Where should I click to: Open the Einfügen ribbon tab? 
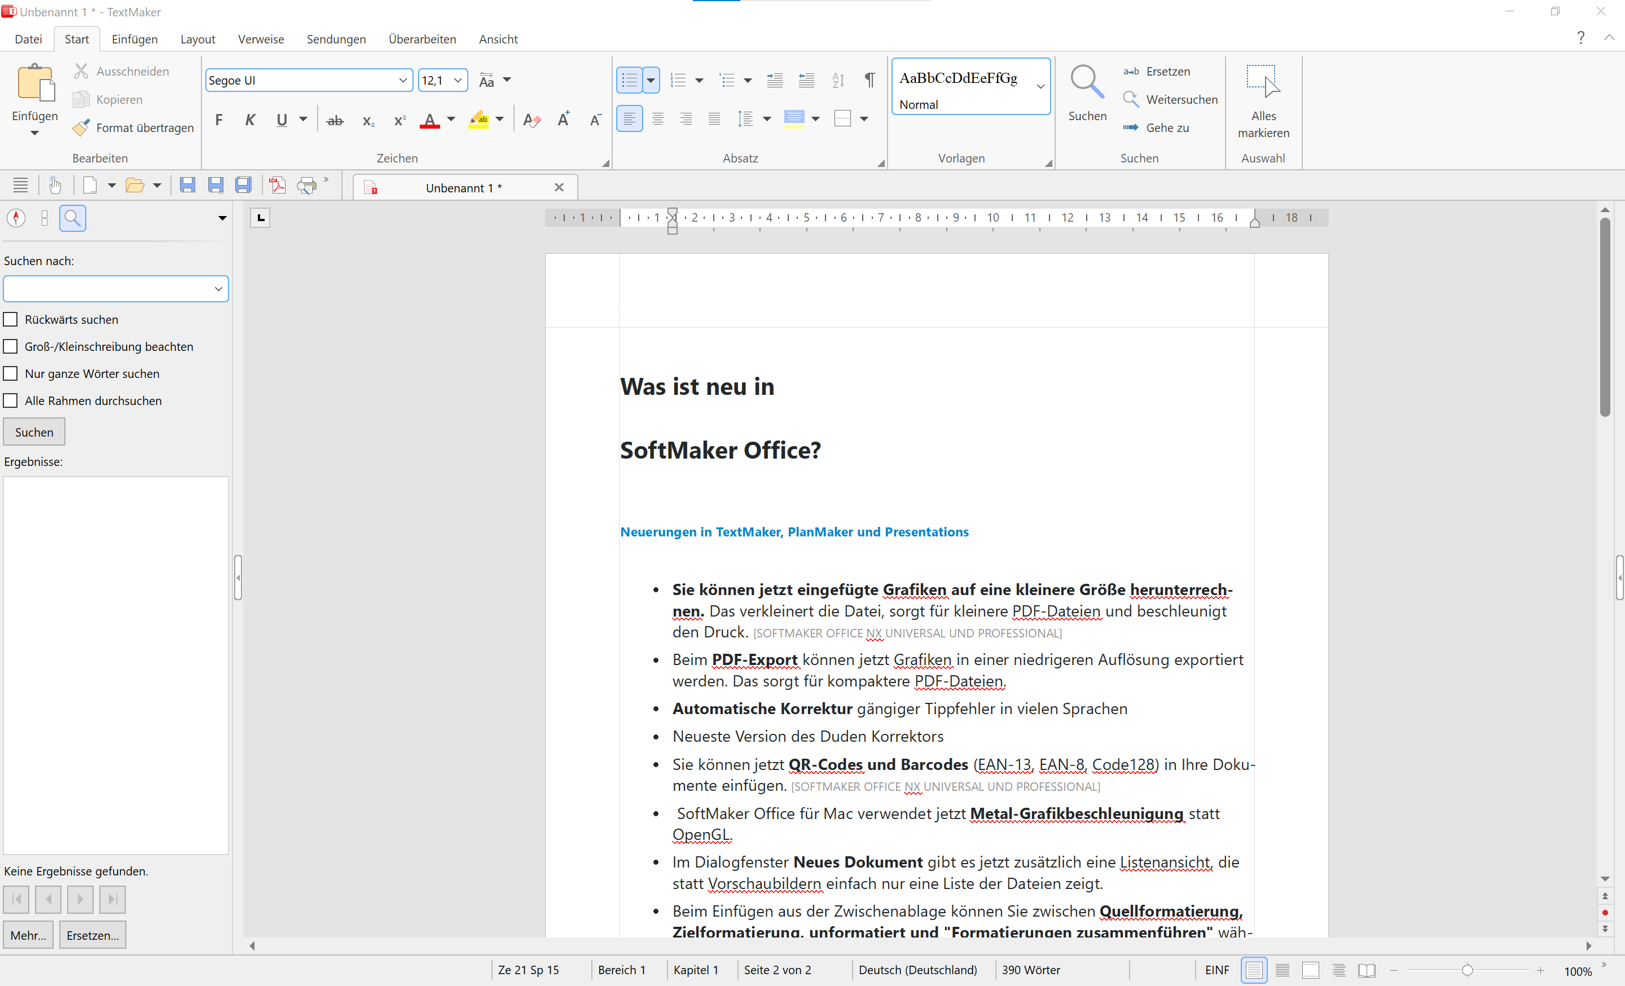(x=134, y=39)
